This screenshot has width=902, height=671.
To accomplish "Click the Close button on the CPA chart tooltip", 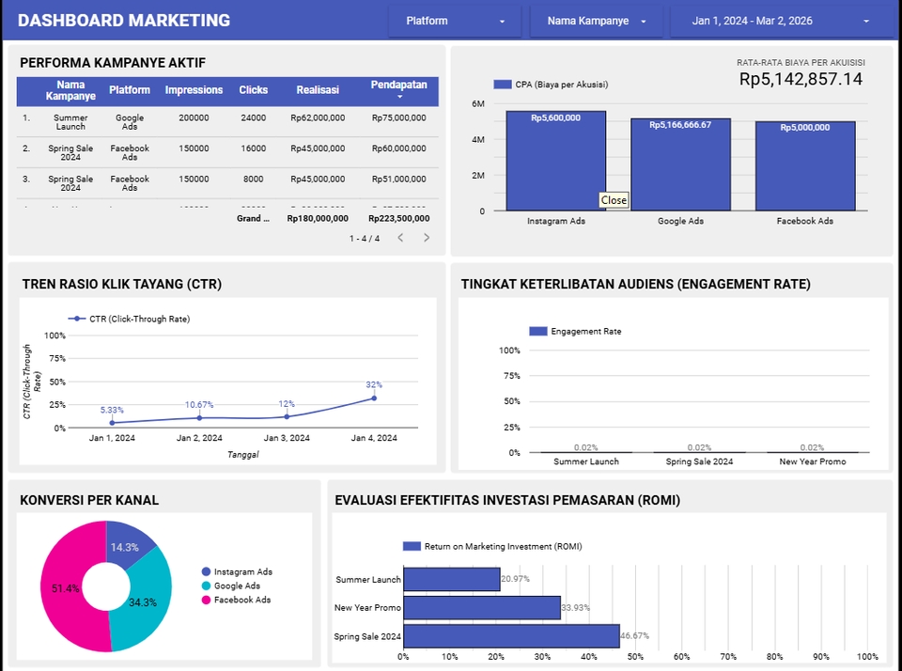I will coord(614,200).
